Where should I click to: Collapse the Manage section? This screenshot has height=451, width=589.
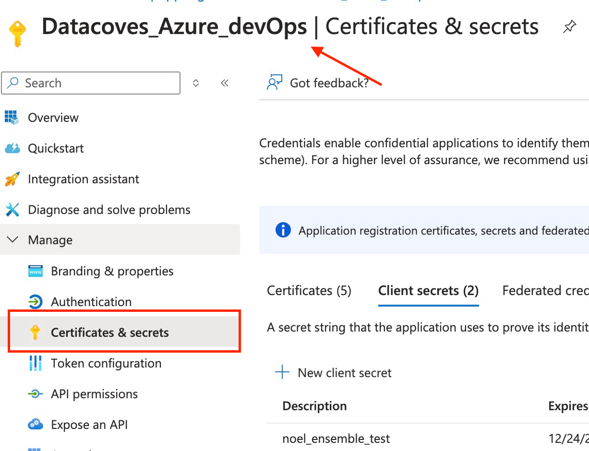[13, 240]
